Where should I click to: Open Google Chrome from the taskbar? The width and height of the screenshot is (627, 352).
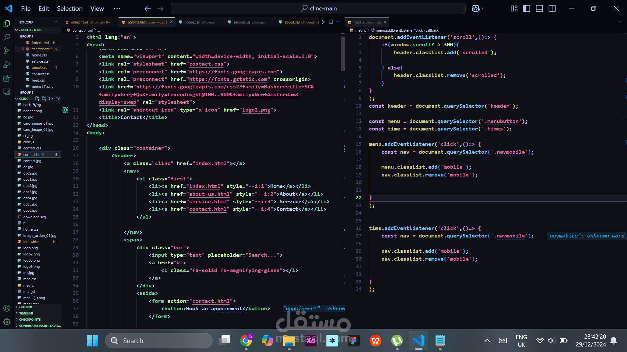246,341
